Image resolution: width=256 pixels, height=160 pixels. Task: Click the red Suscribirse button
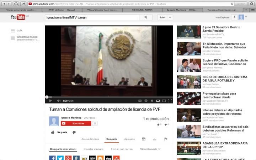click(76, 123)
